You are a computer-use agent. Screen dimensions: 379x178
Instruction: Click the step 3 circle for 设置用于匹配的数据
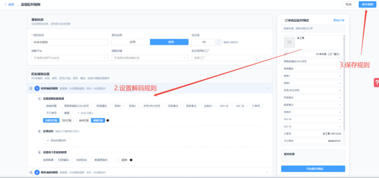pyautogui.click(x=39, y=152)
